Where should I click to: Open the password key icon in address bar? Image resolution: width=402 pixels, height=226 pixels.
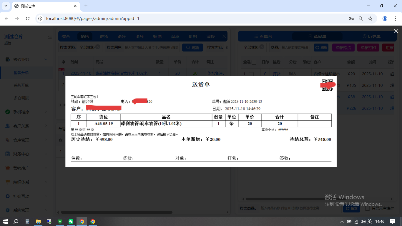point(351,19)
